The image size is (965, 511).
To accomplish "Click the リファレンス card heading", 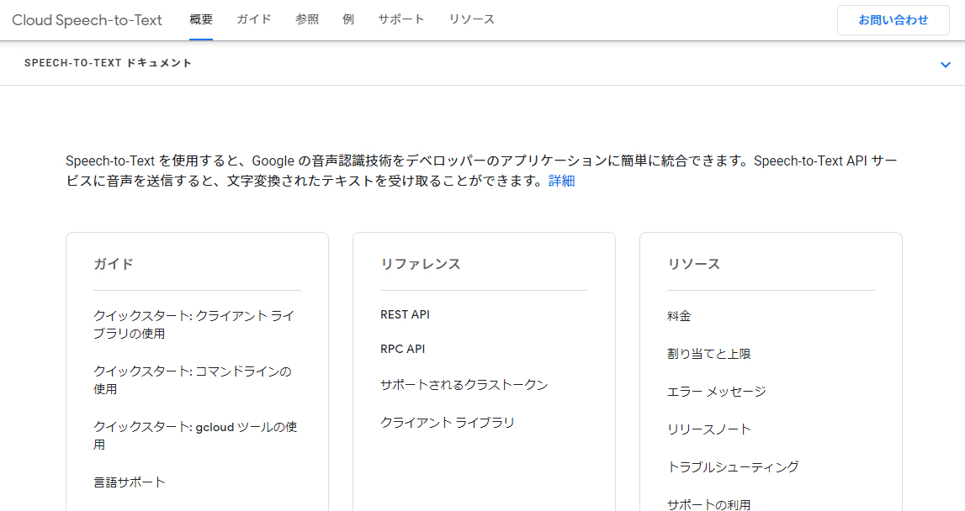I will coord(421,264).
